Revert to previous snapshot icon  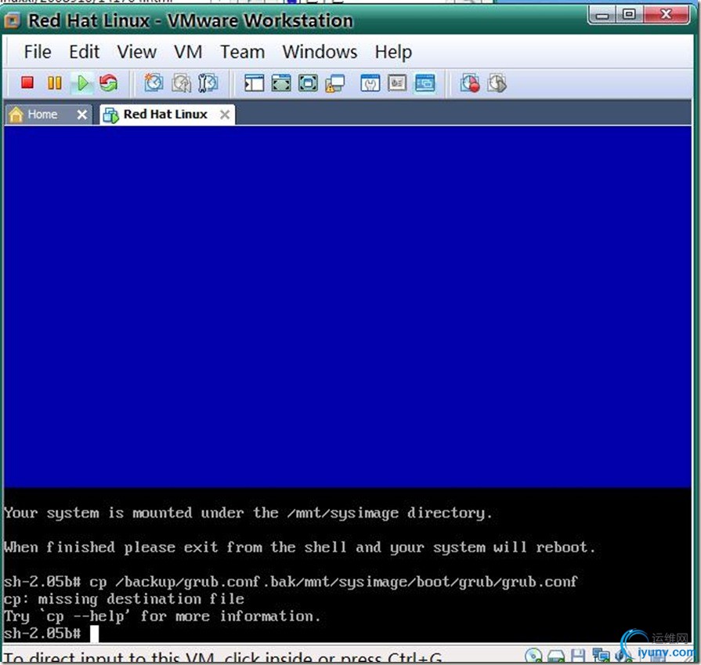[x=182, y=83]
